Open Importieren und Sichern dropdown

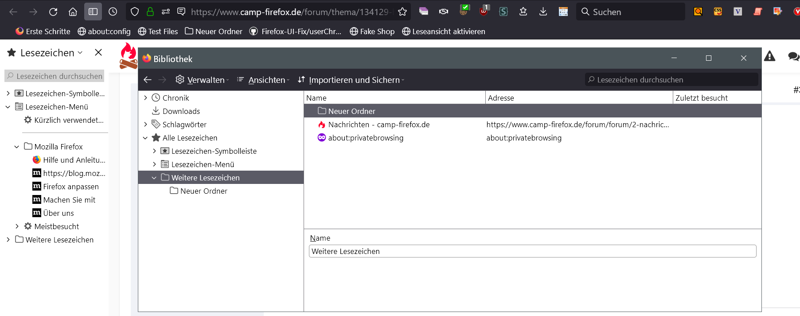pos(351,80)
